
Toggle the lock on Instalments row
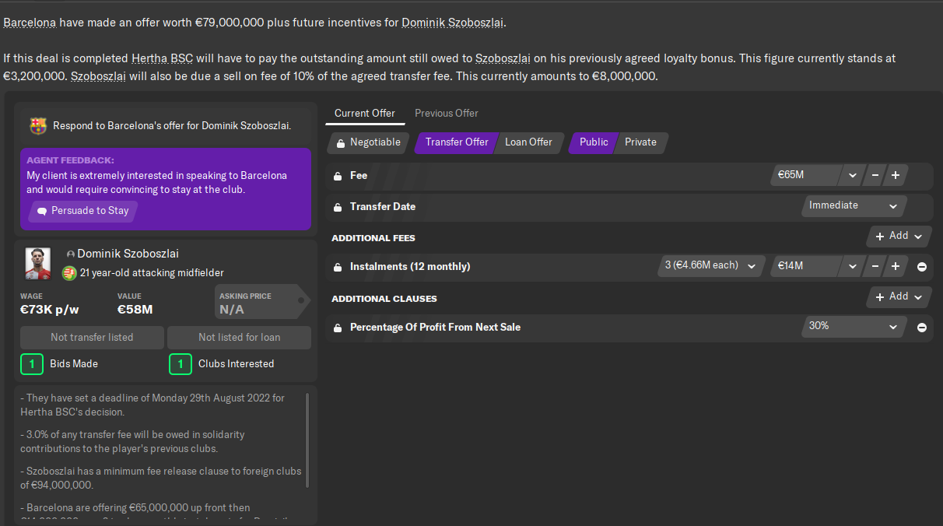(338, 267)
